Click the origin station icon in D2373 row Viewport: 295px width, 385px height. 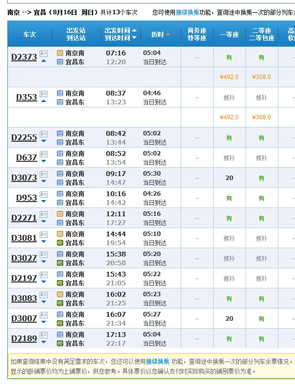(60, 53)
